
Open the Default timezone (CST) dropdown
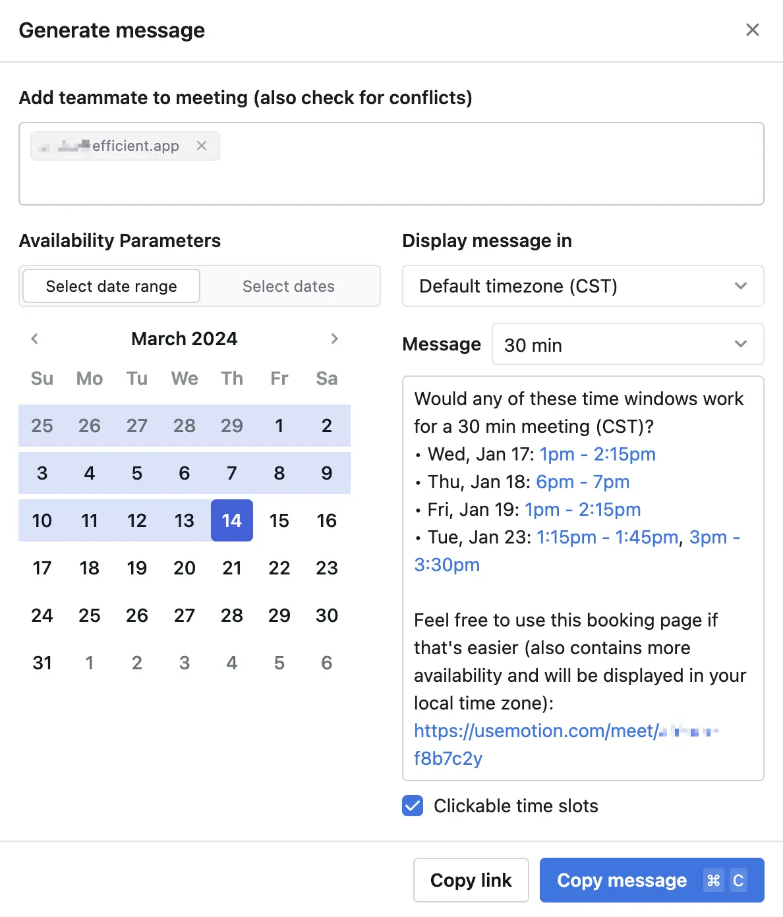pos(583,286)
